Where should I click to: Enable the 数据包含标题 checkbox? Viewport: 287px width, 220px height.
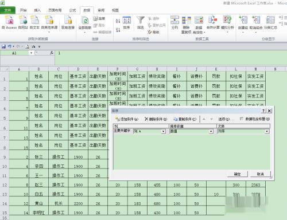(242, 119)
